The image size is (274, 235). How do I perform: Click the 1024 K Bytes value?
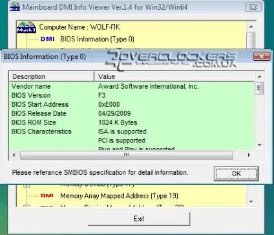click(118, 122)
